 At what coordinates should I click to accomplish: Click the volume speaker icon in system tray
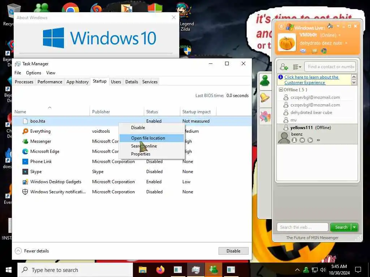tap(323, 270)
